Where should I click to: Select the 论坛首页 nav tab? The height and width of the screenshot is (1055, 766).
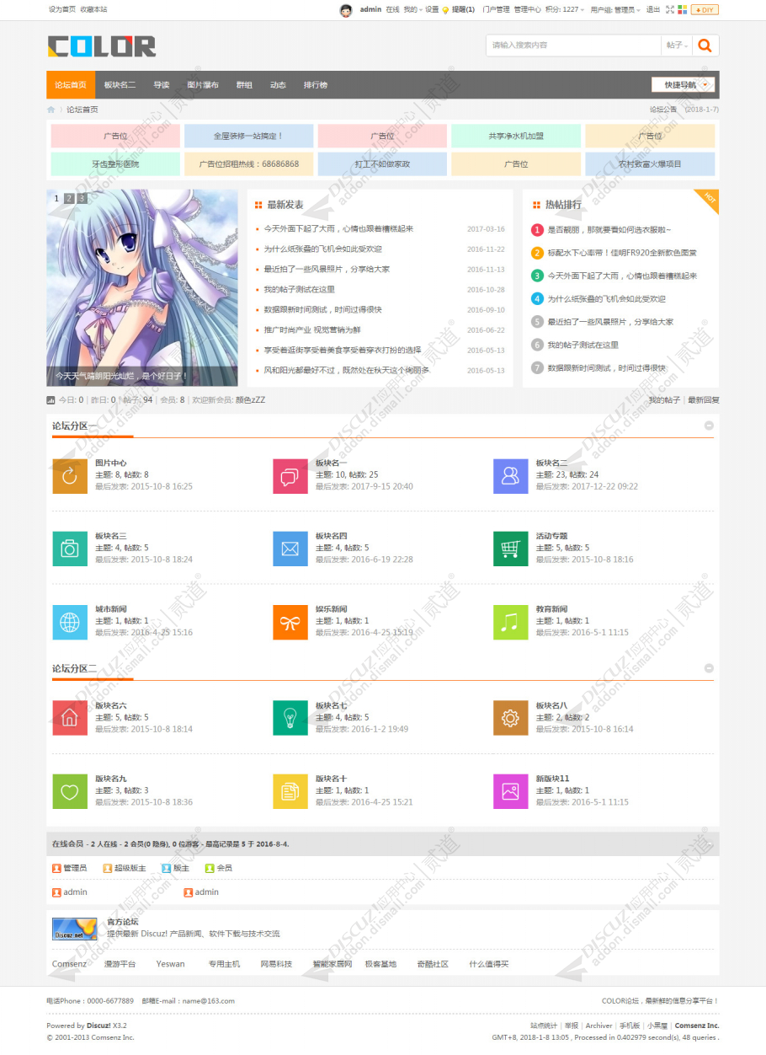pyautogui.click(x=71, y=84)
